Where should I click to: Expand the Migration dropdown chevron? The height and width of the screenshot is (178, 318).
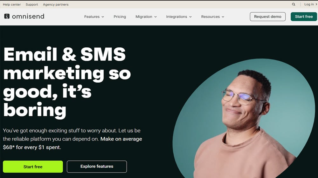coord(156,17)
